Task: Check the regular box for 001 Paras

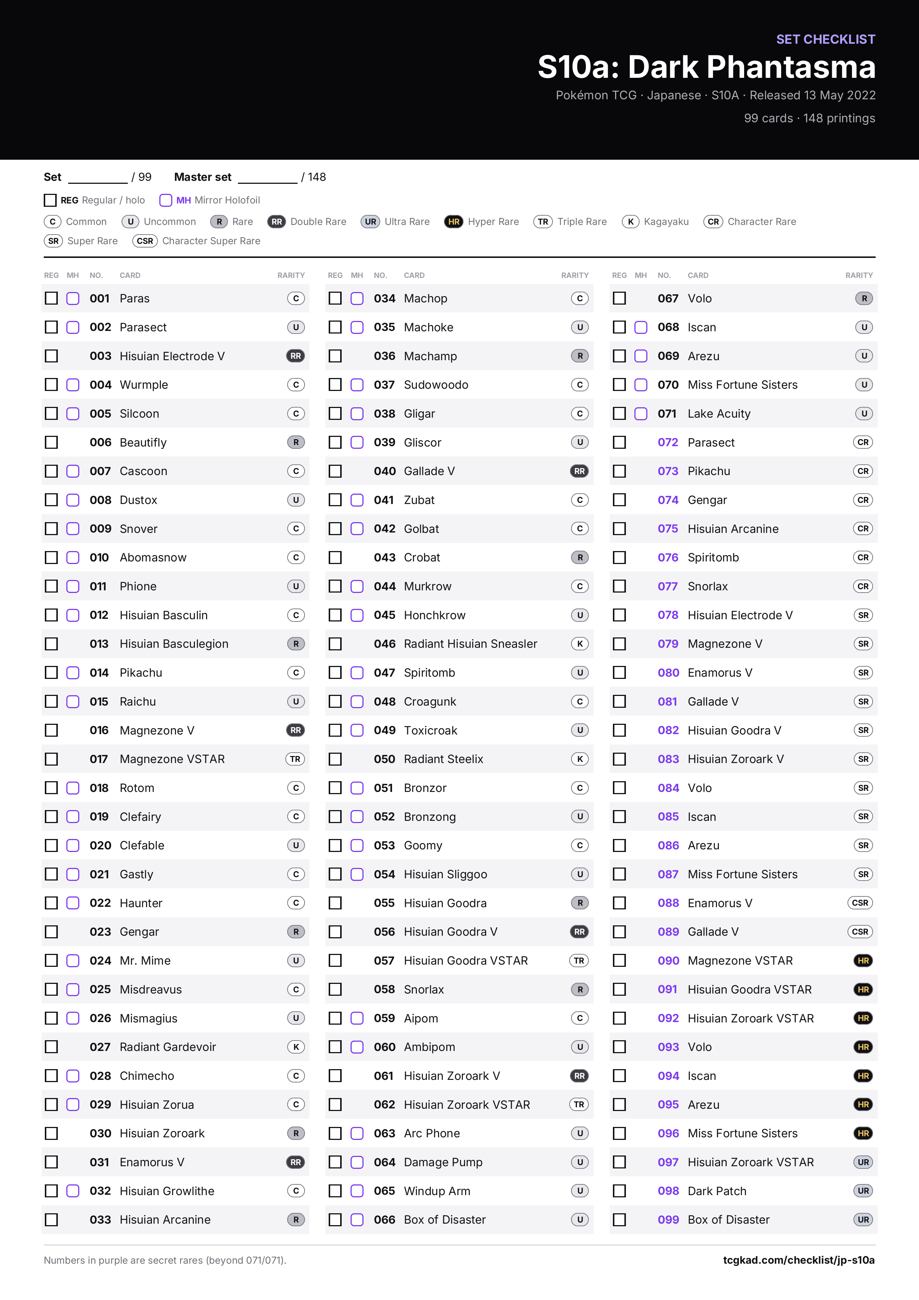Action: point(52,298)
